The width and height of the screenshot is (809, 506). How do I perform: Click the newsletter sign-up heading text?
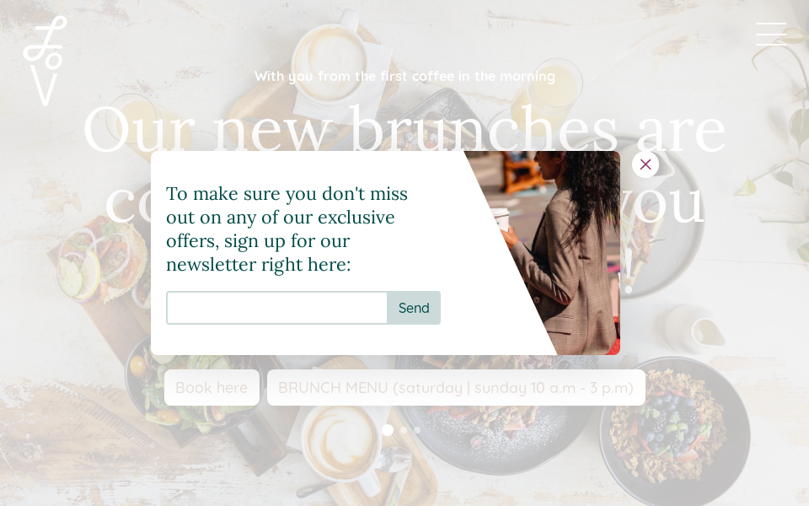pos(287,229)
